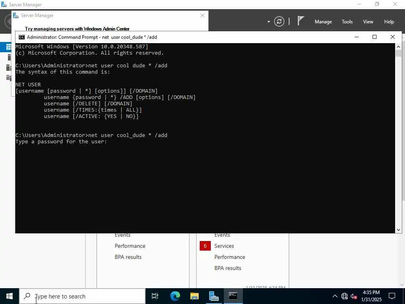Show hidden system tray icons
Screen dimensions: 405x304
[x=335, y=296]
